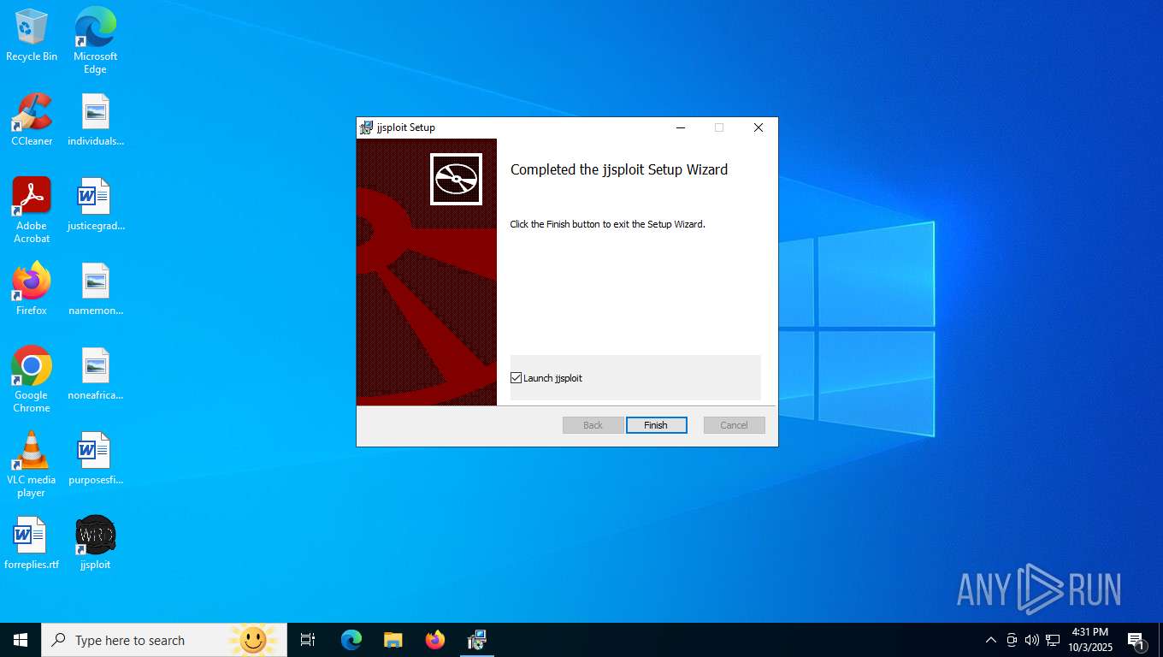
Task: Select the VLC media player shortcut
Action: [32, 465]
